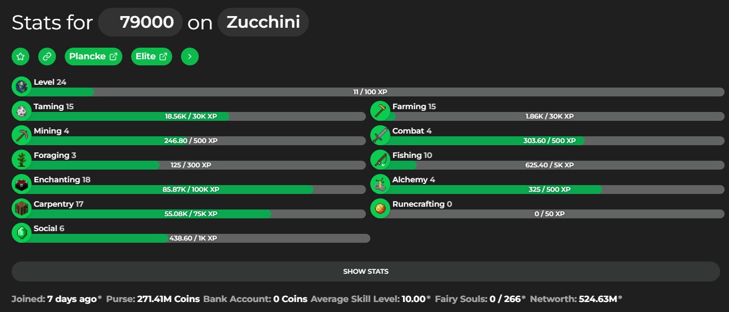Click the Farming hoe icon
The image size is (729, 312).
380,111
